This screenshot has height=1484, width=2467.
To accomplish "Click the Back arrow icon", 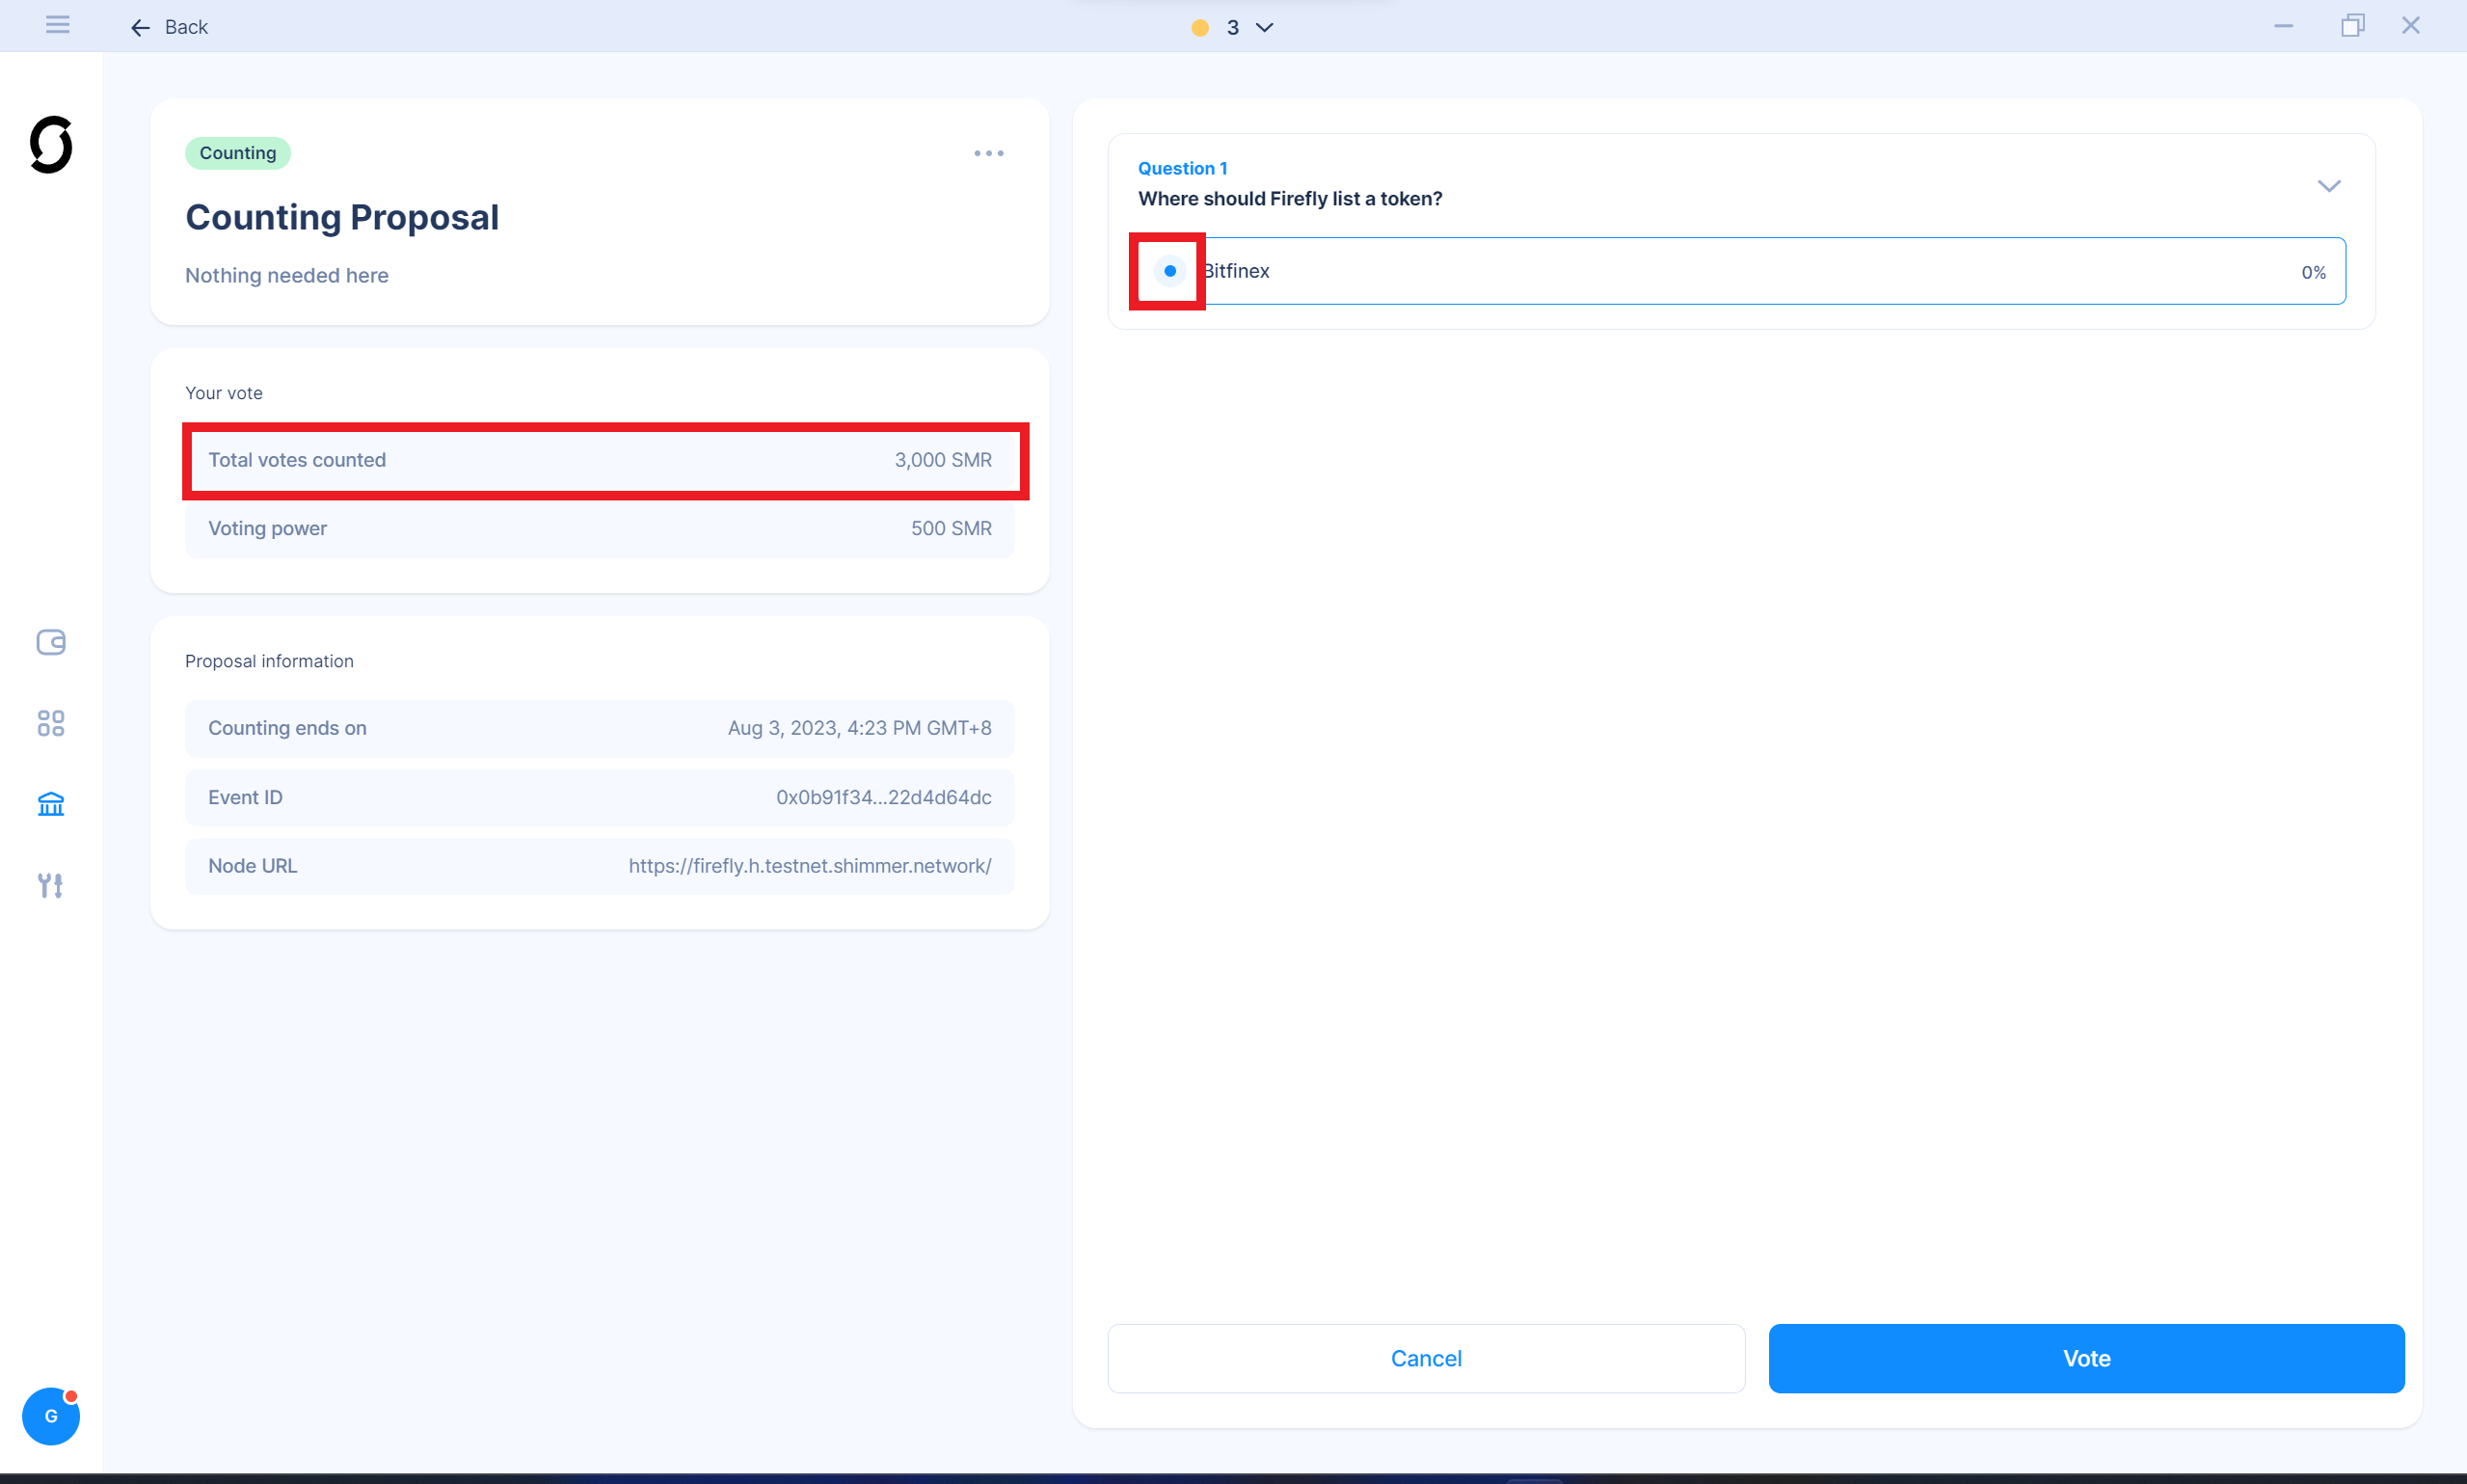I will pyautogui.click(x=140, y=28).
